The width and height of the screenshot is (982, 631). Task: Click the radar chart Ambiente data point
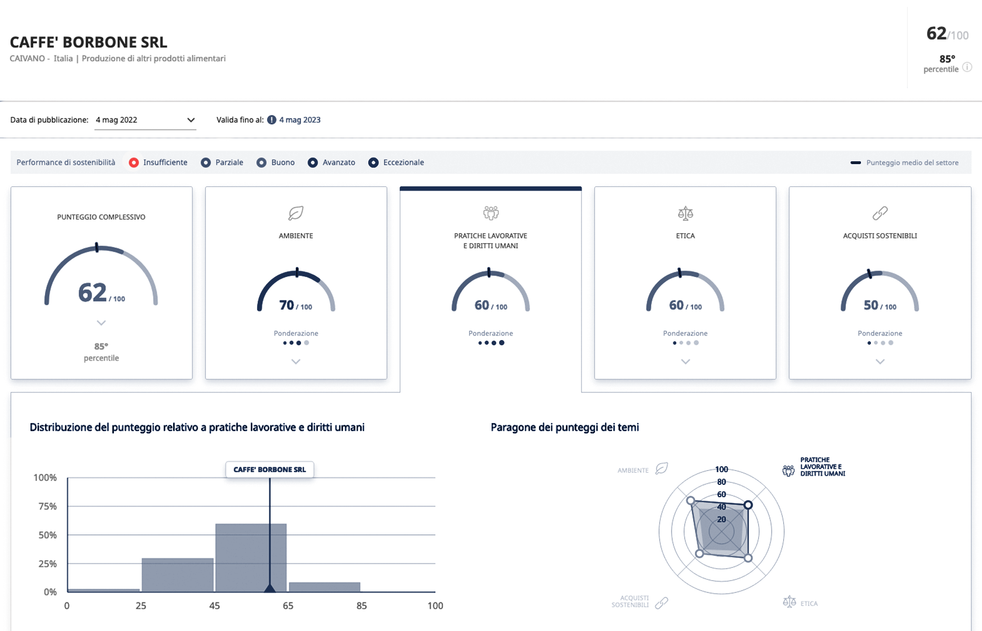point(690,501)
